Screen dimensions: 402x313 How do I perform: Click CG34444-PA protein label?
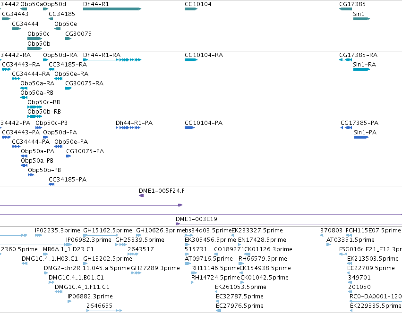pyautogui.click(x=31, y=142)
